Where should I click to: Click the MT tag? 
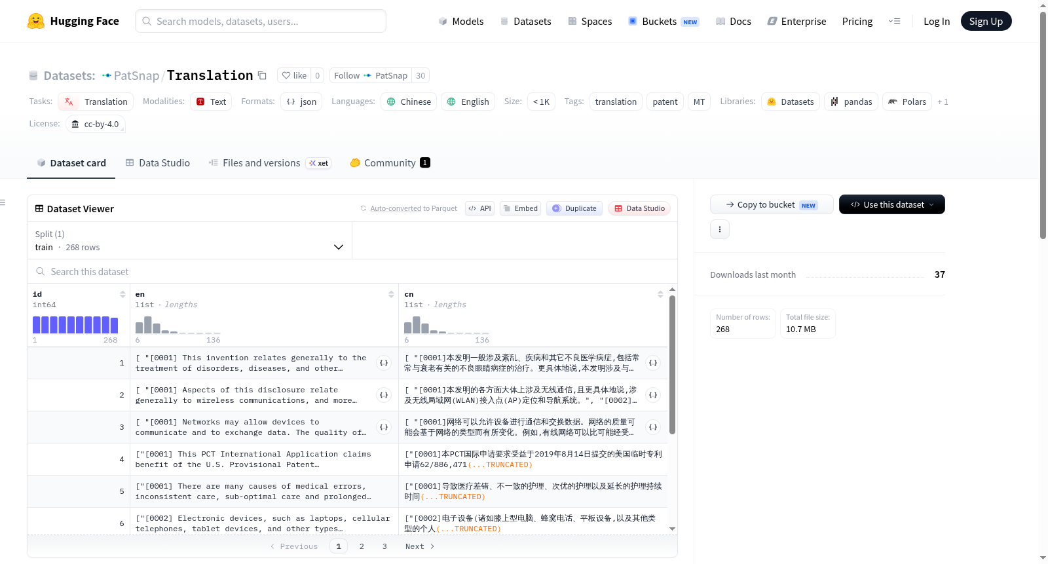pyautogui.click(x=699, y=102)
